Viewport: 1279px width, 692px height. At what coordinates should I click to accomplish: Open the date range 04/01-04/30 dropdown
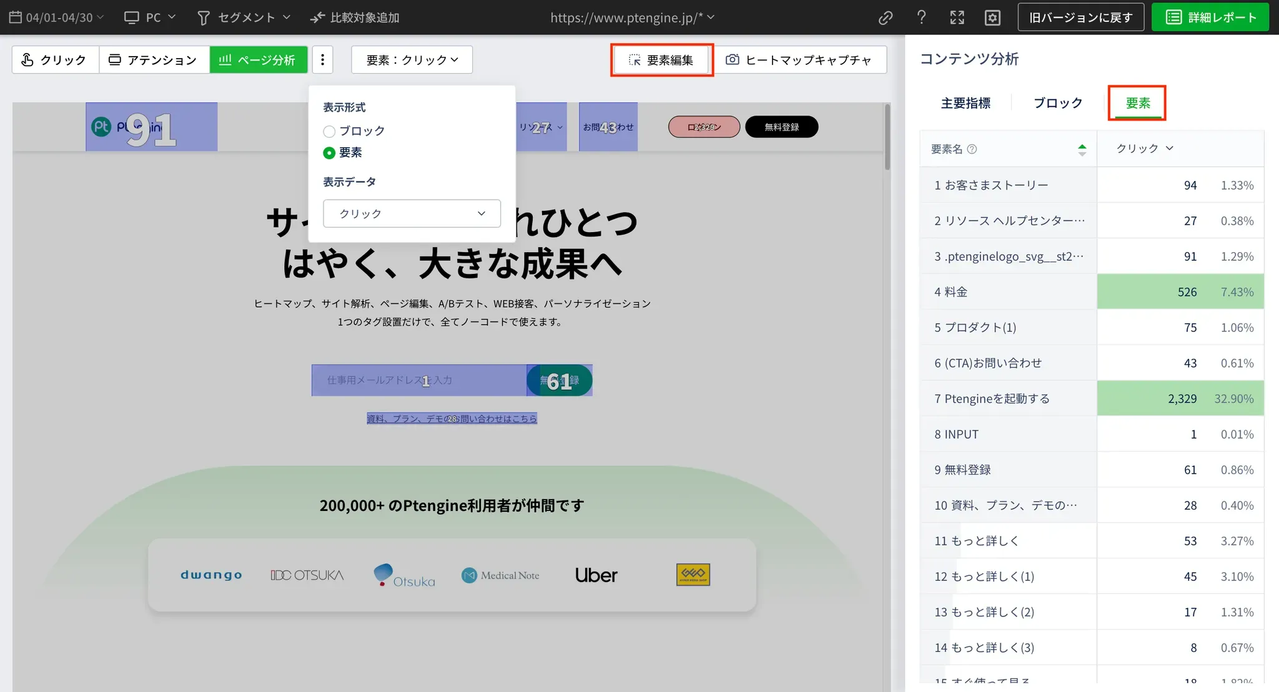click(x=56, y=17)
